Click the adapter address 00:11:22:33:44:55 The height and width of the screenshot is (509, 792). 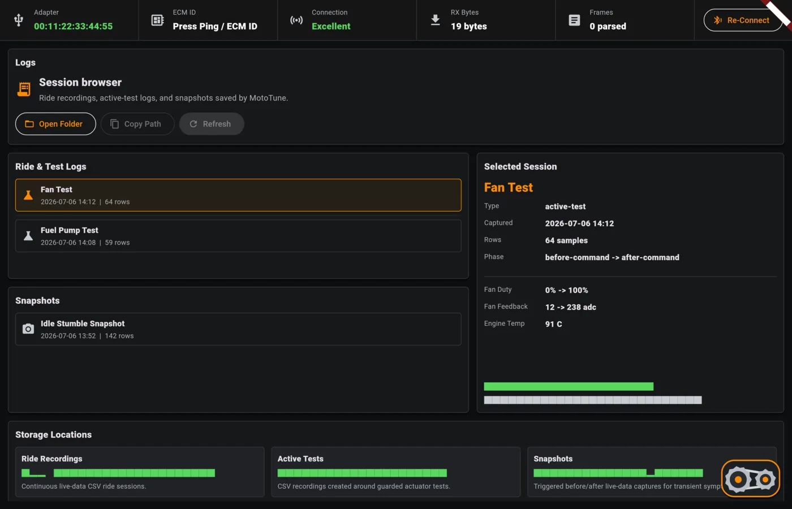tap(73, 26)
